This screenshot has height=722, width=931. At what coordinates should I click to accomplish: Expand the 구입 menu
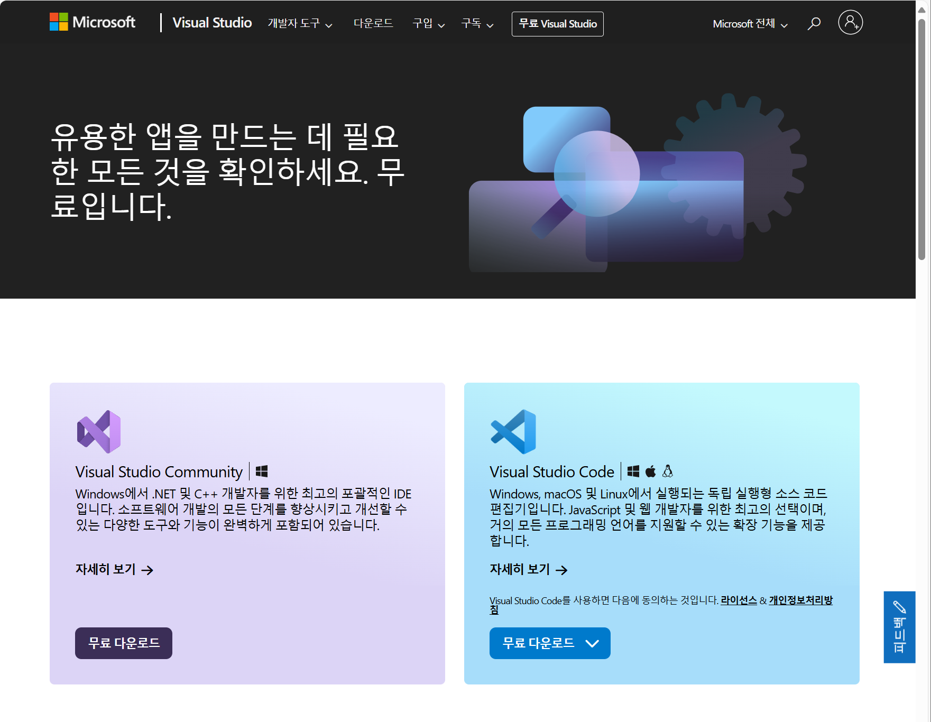pos(429,24)
